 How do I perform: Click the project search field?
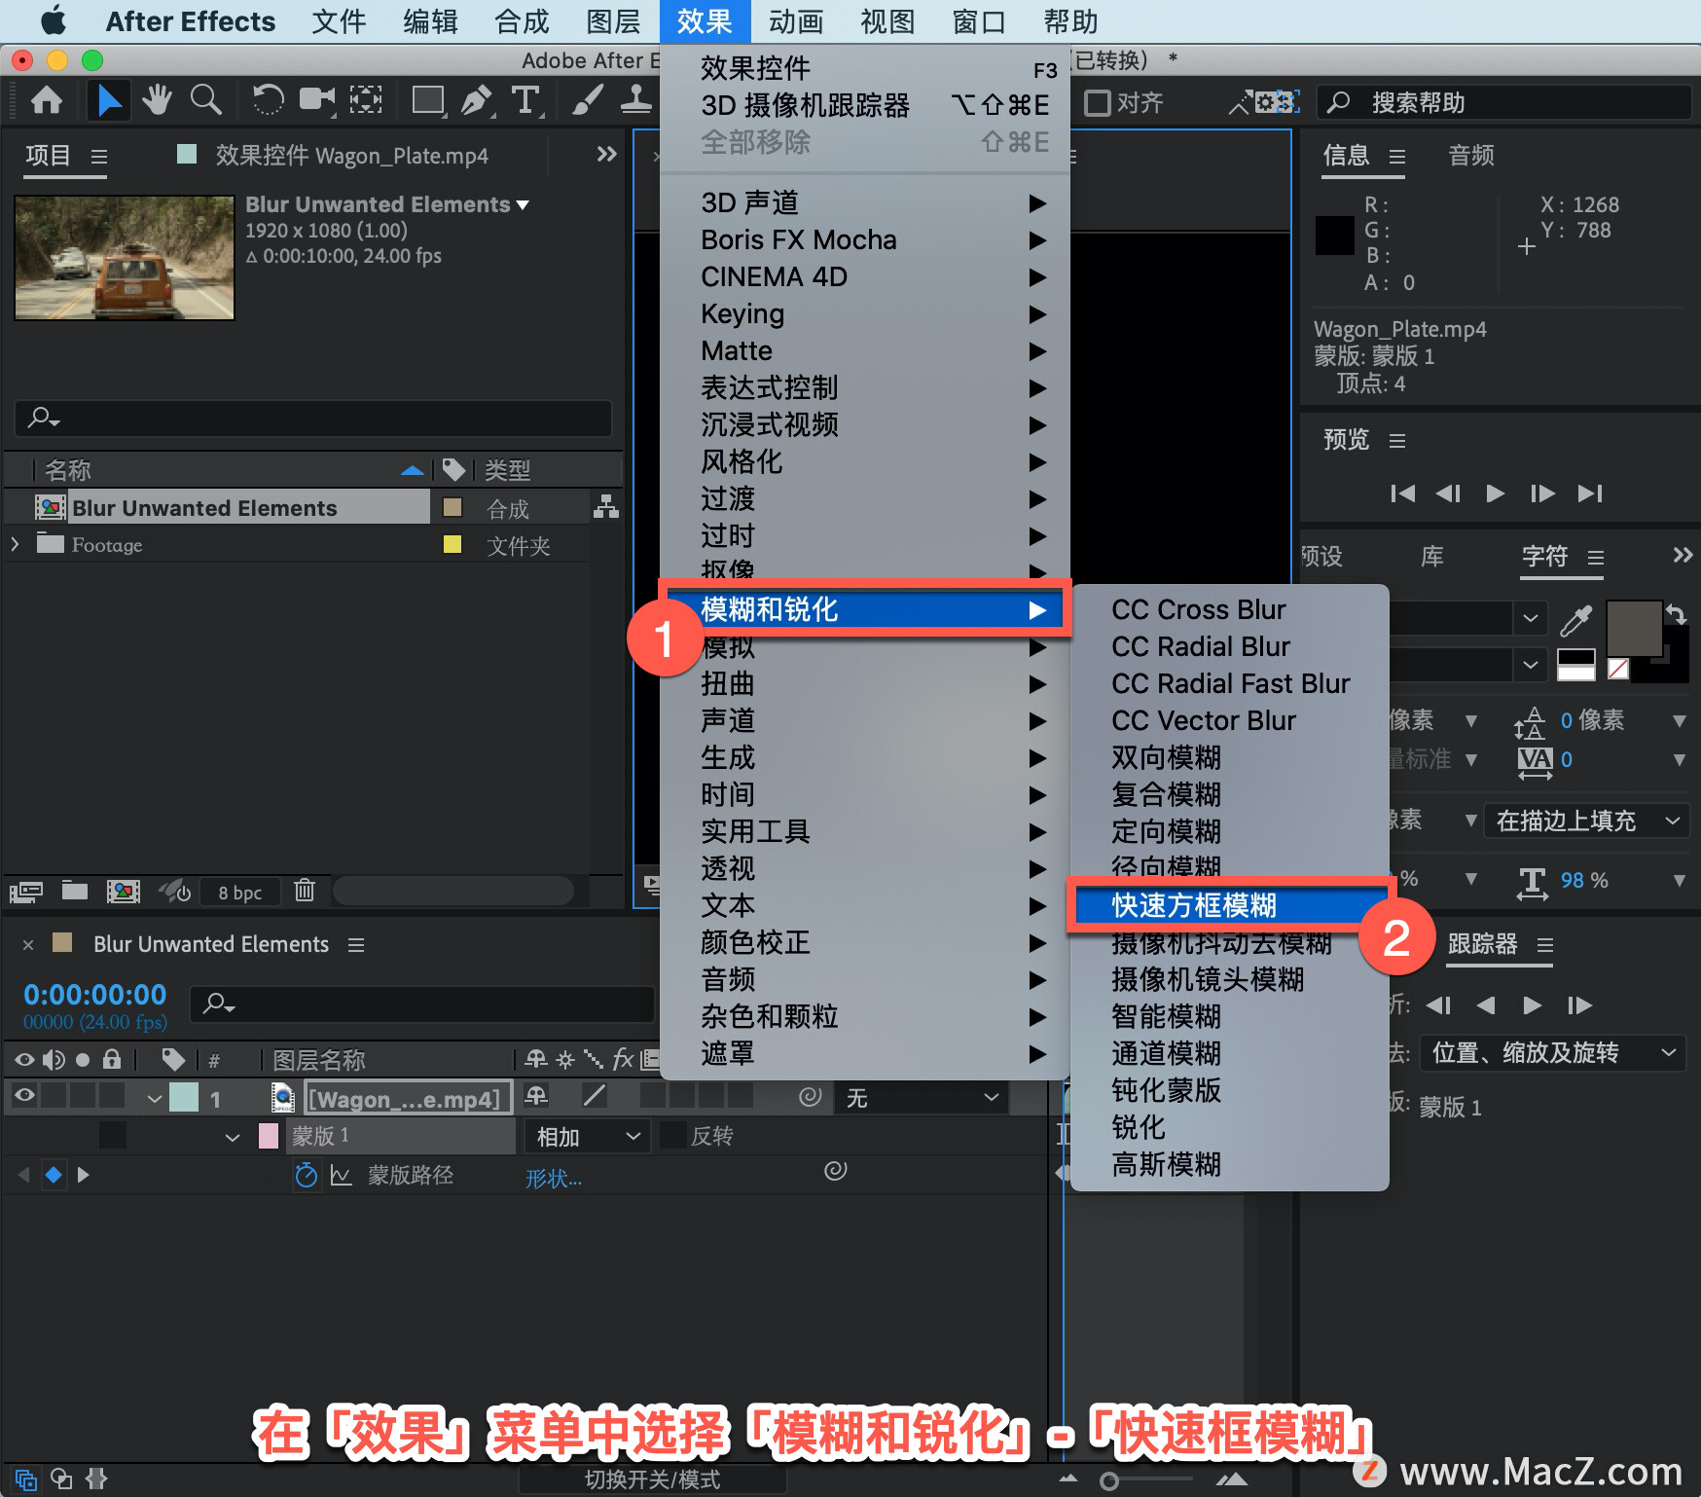coord(313,418)
